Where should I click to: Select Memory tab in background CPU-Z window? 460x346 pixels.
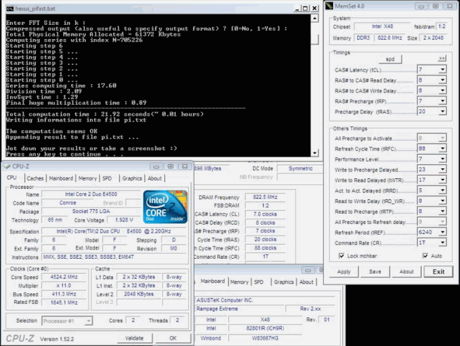coord(239,282)
